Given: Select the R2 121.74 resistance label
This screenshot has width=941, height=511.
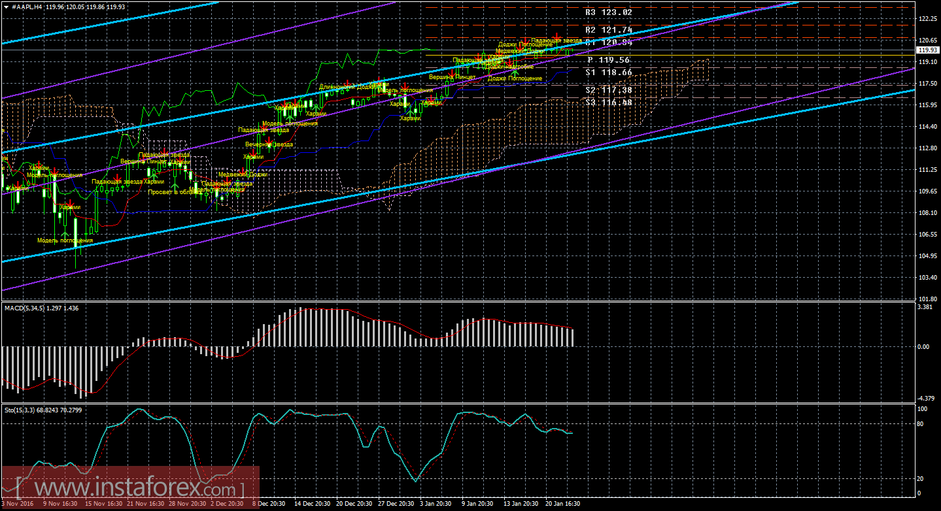Looking at the screenshot, I should click(608, 30).
